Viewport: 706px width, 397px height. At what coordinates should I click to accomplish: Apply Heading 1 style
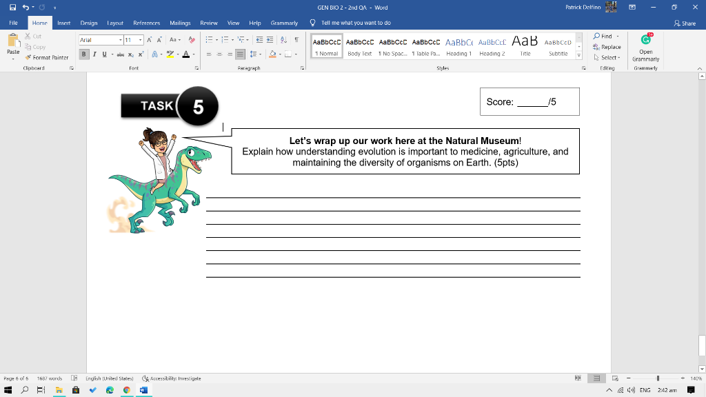pyautogui.click(x=458, y=46)
